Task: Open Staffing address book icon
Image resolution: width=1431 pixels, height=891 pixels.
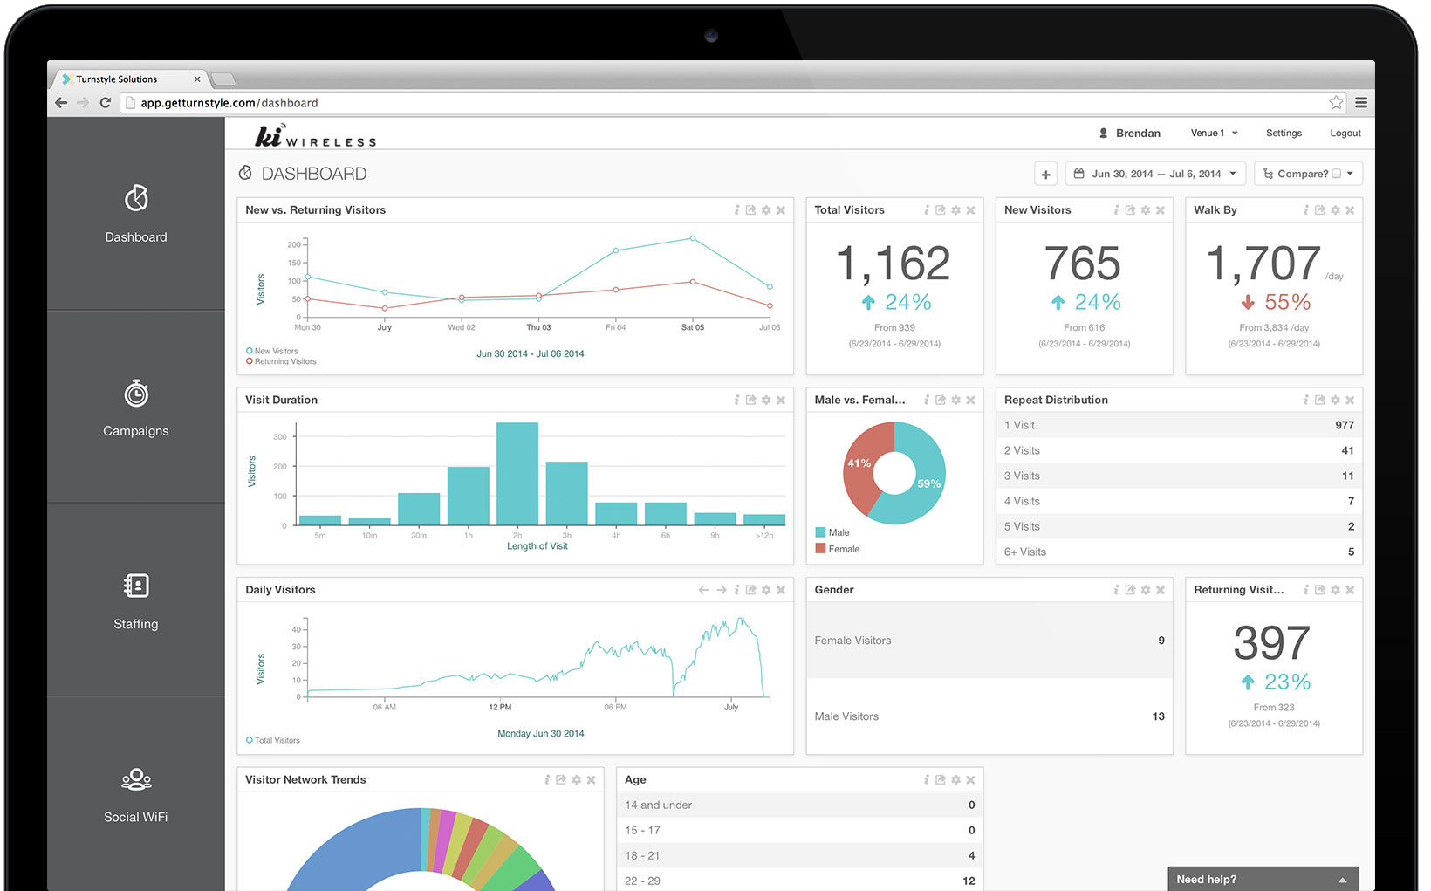Action: 136,585
